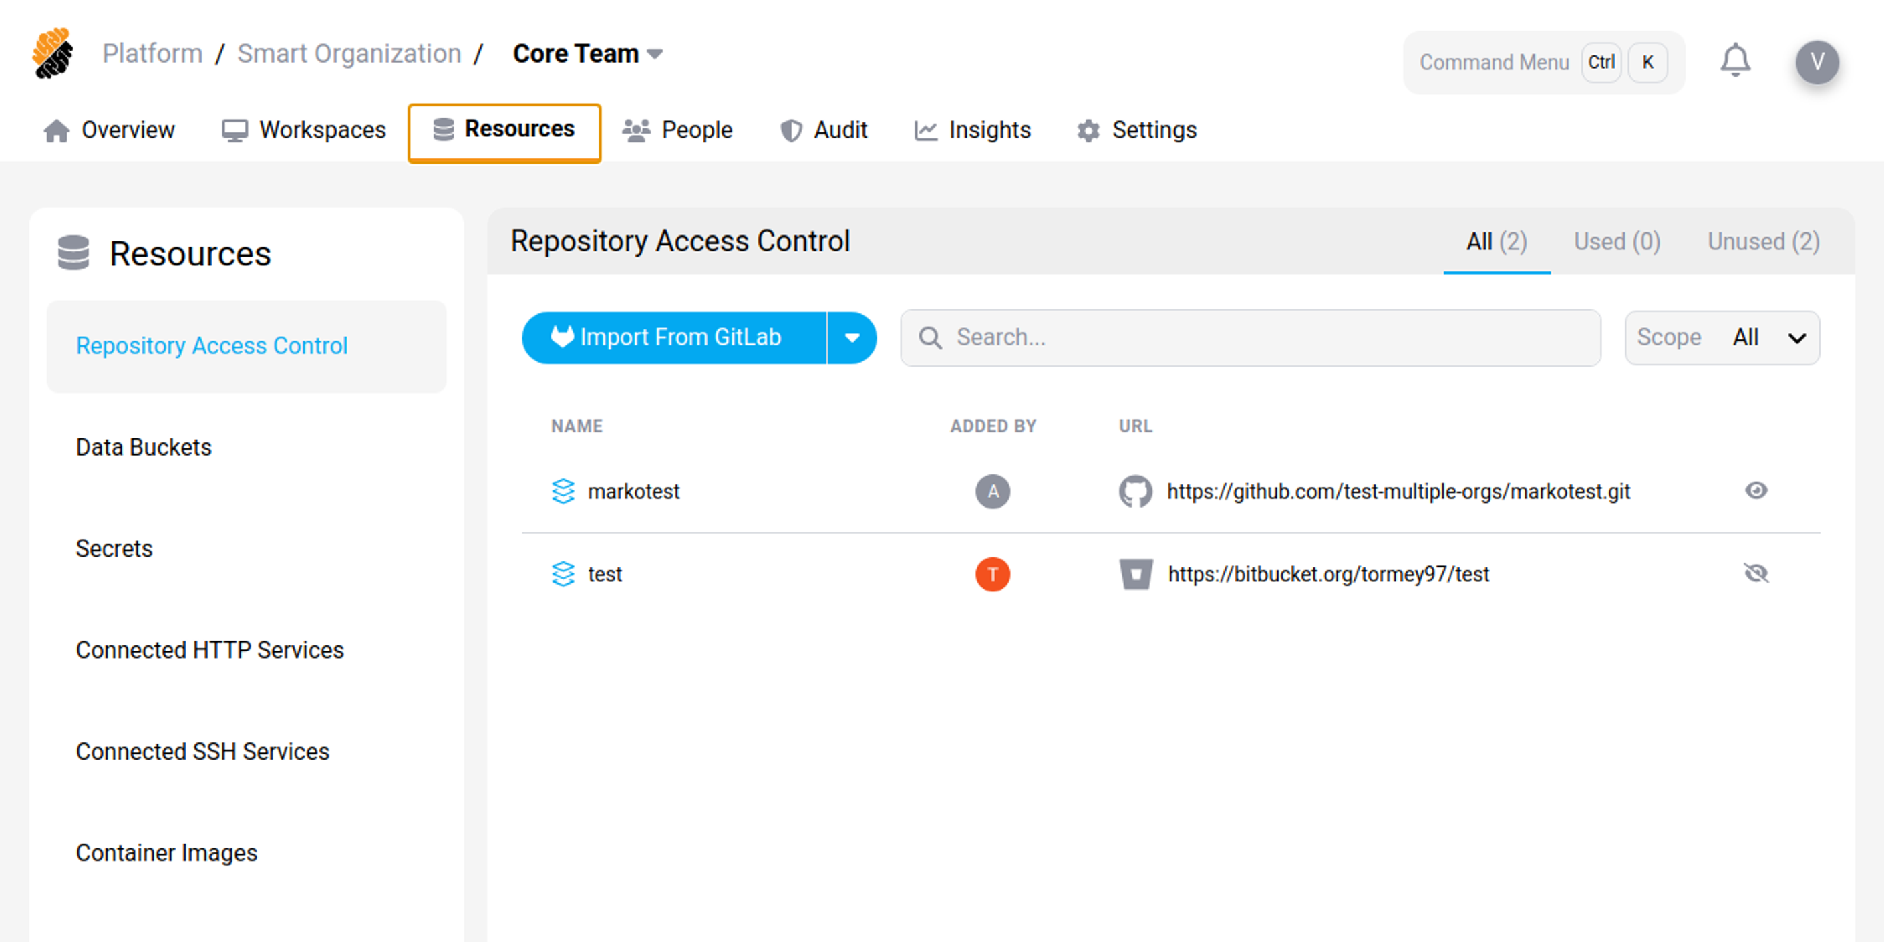Open the Smart Organization breadcrumb link
1884x942 pixels.
pyautogui.click(x=349, y=53)
